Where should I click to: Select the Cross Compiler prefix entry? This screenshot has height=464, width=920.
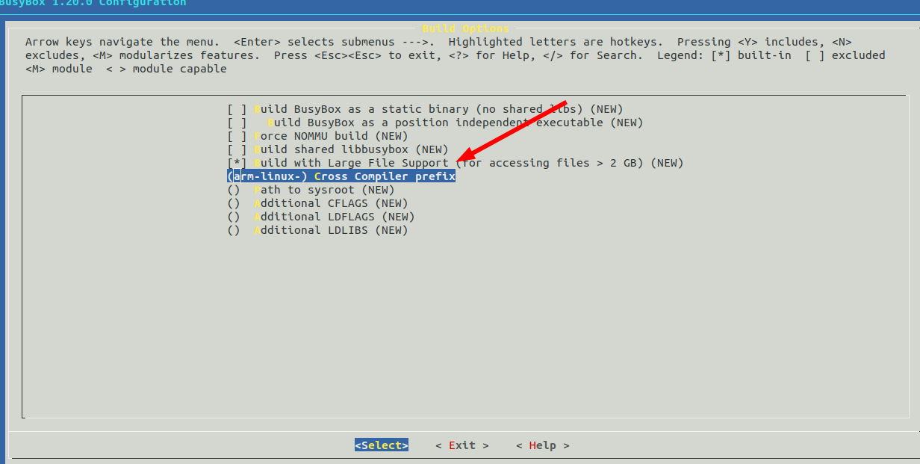(341, 176)
